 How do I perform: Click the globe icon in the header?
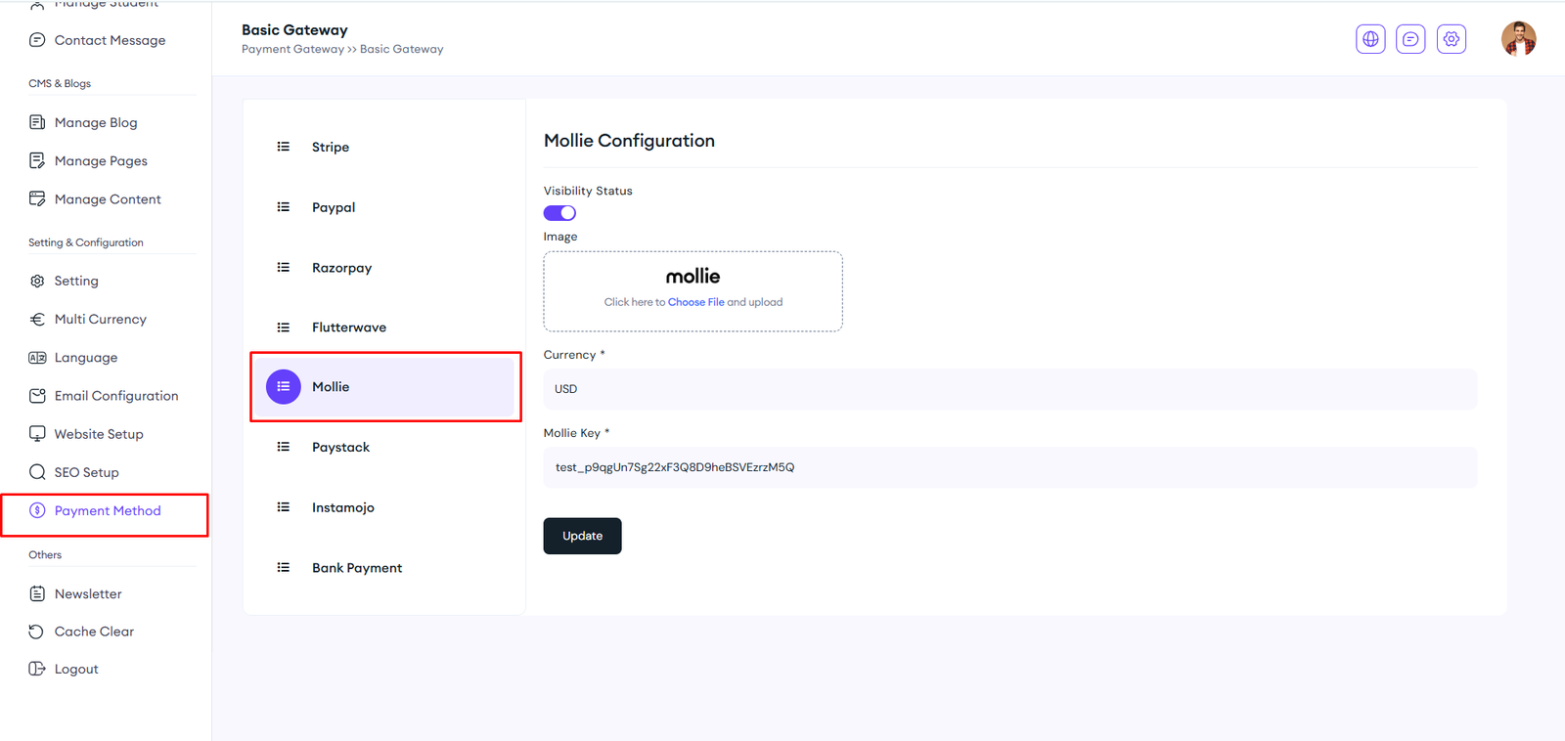click(1370, 39)
